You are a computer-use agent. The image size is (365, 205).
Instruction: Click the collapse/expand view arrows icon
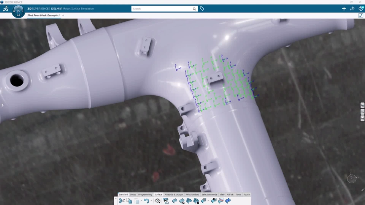coord(360,16)
